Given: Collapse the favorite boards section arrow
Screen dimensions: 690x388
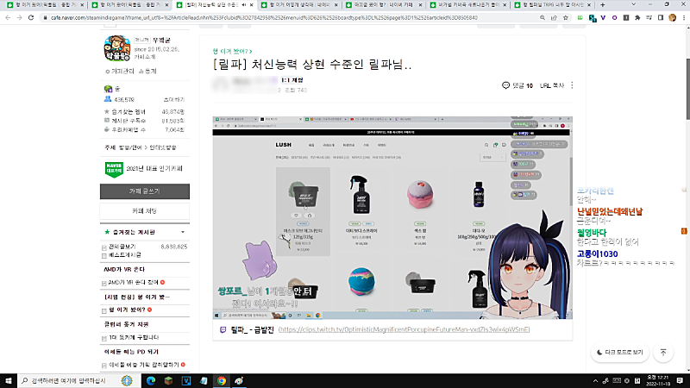Looking at the screenshot, I should (183, 232).
